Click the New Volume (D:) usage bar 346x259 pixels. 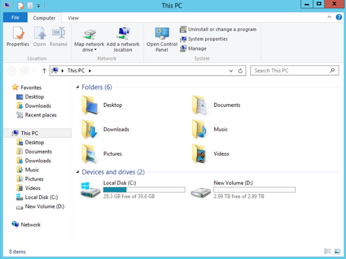254,190
